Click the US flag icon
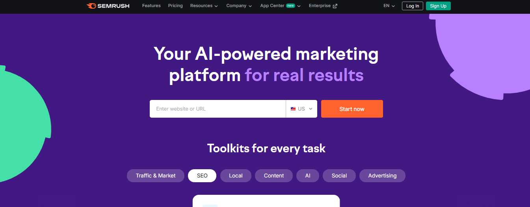Image resolution: width=530 pixels, height=207 pixels. tap(293, 109)
